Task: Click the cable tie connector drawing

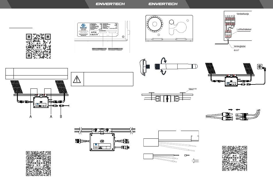Action: [167, 98]
